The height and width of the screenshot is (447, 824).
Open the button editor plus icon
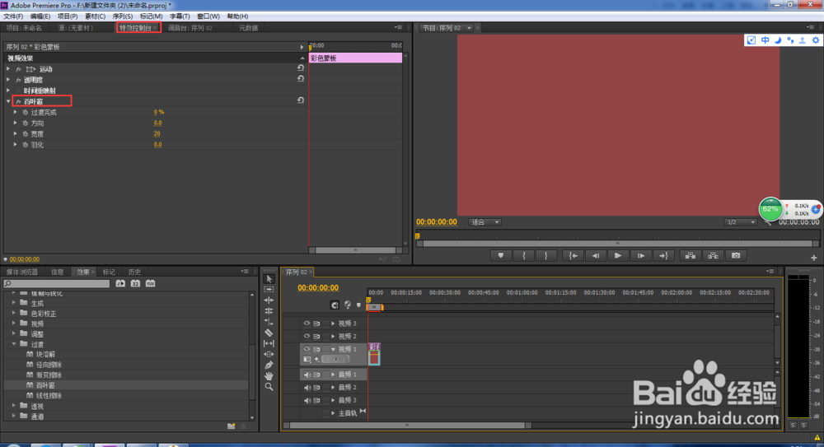pyautogui.click(x=813, y=258)
